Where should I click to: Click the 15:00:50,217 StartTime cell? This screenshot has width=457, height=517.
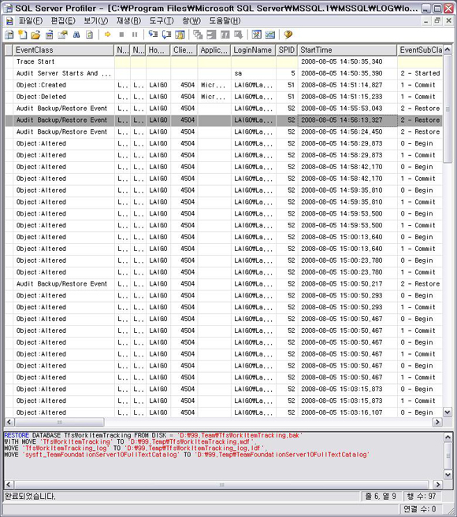347,284
